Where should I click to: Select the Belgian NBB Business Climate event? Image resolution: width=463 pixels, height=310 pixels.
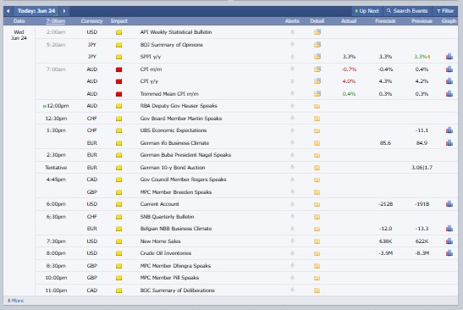(x=176, y=229)
